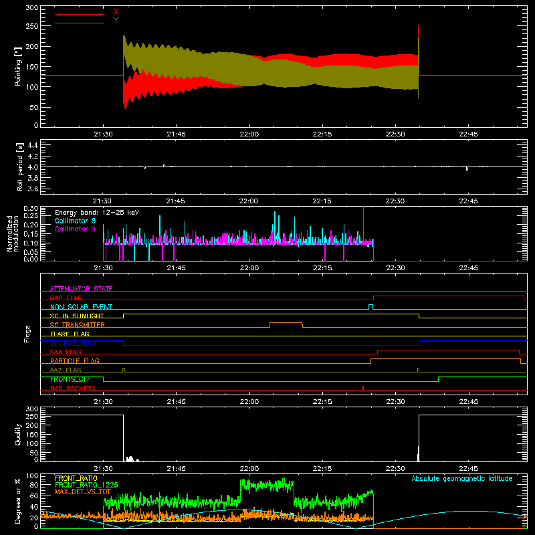Select the SAA_FLAG label
This screenshot has width=535, height=535.
[x=66, y=352]
